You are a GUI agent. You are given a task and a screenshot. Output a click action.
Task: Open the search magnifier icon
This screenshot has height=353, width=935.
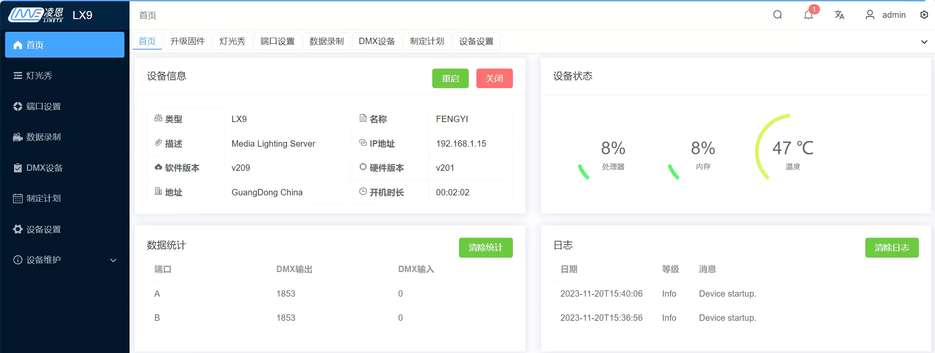point(777,15)
